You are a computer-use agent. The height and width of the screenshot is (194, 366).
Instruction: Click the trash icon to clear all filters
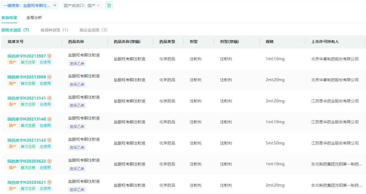coord(109,5)
